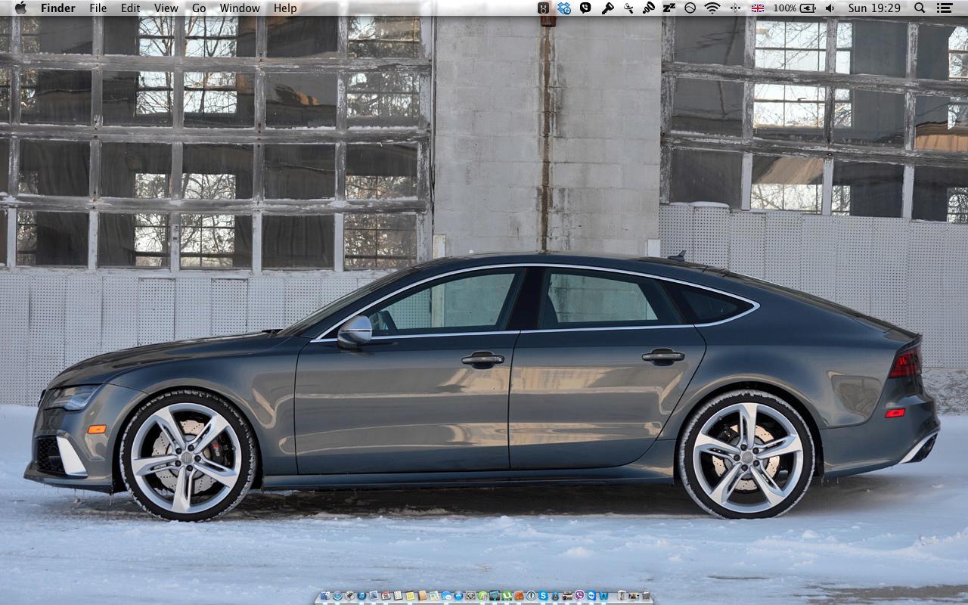Open the File menu
The height and width of the screenshot is (605, 968).
tap(98, 8)
